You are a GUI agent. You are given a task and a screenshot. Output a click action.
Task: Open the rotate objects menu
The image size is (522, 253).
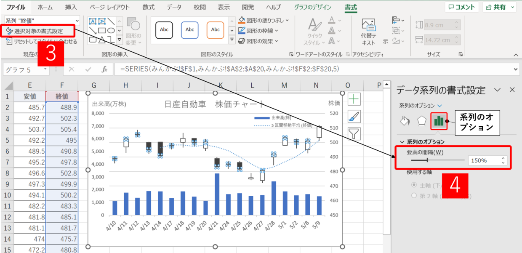point(398,41)
